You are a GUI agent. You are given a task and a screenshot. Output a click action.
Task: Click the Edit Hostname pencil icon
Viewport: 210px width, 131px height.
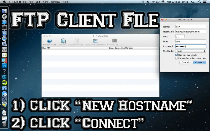pos(77,41)
